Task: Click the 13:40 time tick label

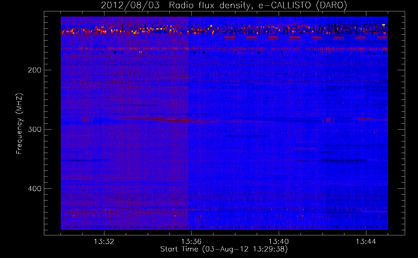Action: (279, 242)
